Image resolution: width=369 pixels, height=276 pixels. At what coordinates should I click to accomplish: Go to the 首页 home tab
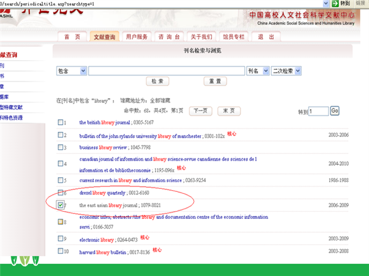[x=72, y=37]
